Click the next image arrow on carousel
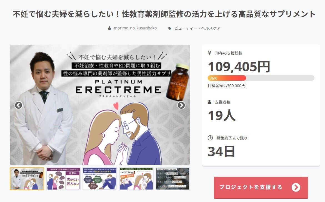 181,105
